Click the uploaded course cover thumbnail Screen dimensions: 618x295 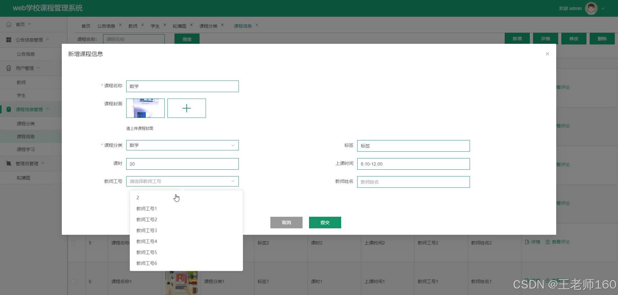(145, 108)
